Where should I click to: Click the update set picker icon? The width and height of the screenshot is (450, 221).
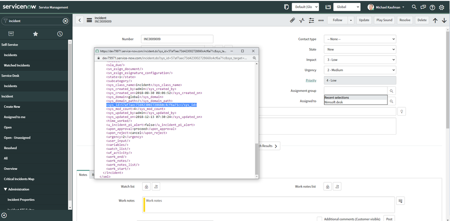pos(286,7)
